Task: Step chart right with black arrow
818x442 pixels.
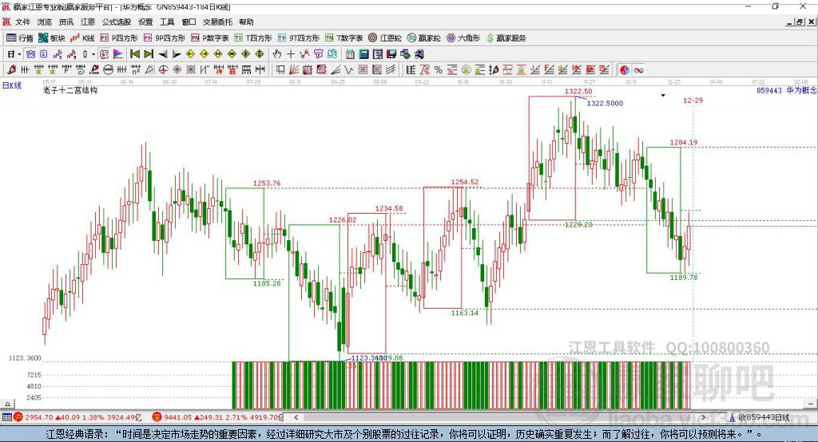Action: click(177, 54)
